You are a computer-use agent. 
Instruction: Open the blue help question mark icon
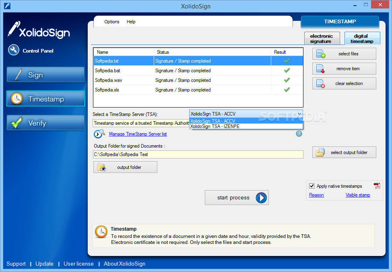point(299,134)
